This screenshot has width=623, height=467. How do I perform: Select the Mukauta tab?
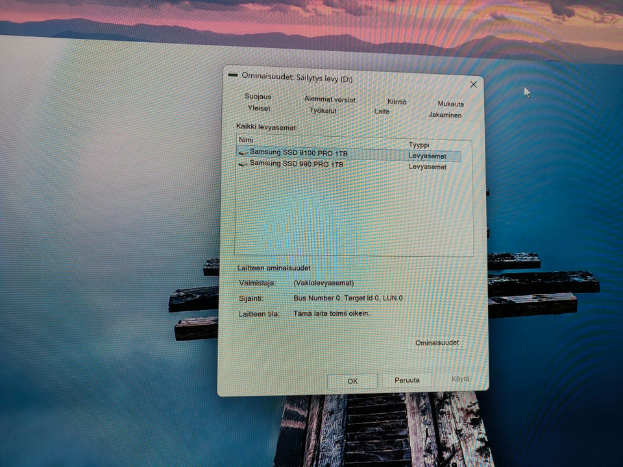pyautogui.click(x=450, y=104)
